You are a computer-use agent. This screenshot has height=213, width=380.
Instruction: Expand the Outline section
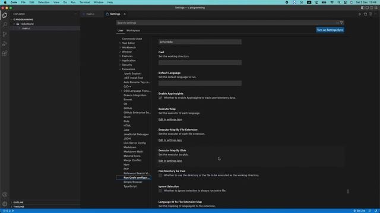[x=12, y=202]
